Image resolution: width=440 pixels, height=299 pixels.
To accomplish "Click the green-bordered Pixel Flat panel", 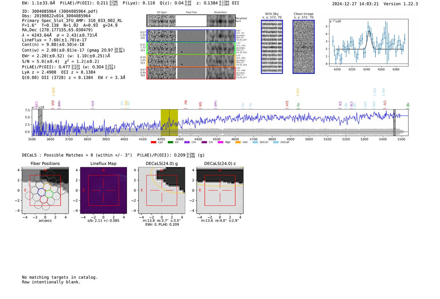I will (191, 48).
